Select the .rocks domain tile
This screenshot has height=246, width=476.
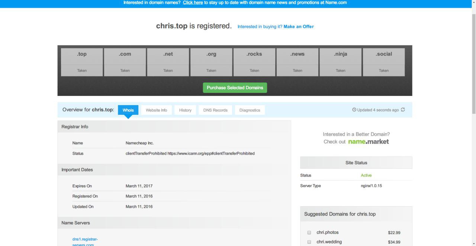tap(254, 62)
